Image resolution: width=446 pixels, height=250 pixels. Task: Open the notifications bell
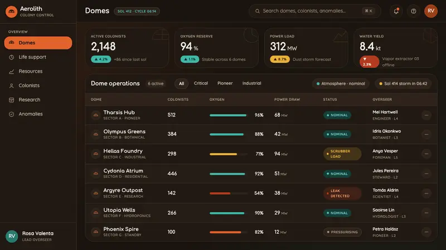[x=396, y=11]
